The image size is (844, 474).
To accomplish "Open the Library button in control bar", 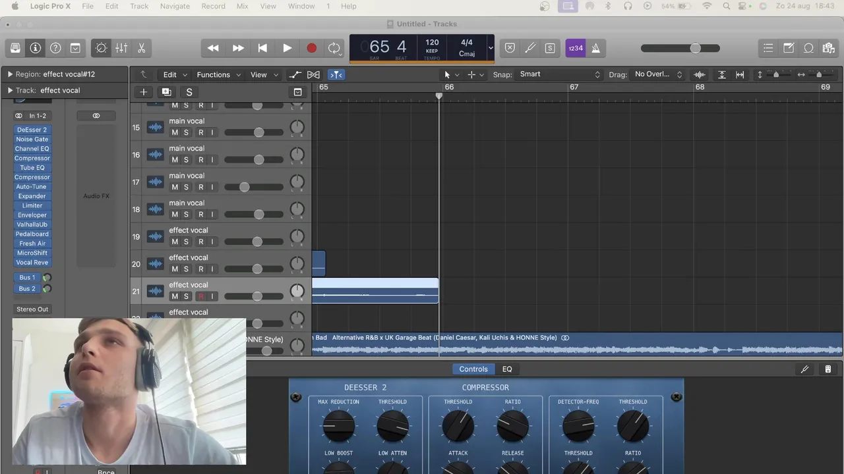I will pyautogui.click(x=15, y=48).
